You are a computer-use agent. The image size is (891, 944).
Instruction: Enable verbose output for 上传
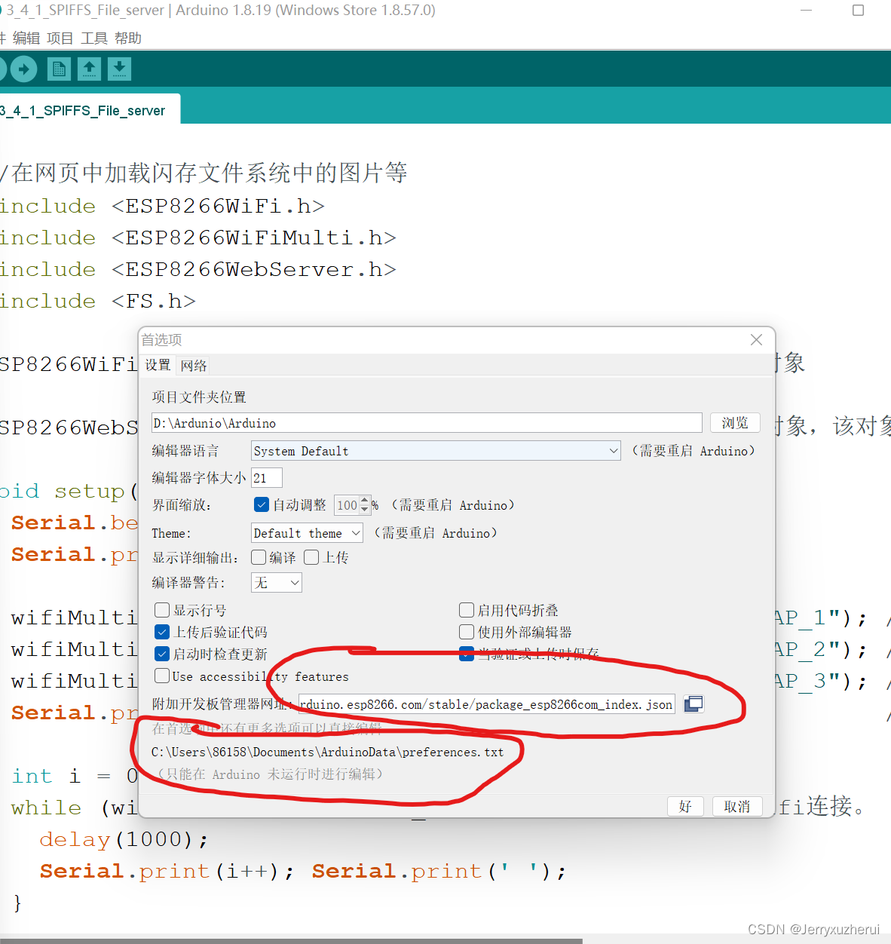[311, 557]
